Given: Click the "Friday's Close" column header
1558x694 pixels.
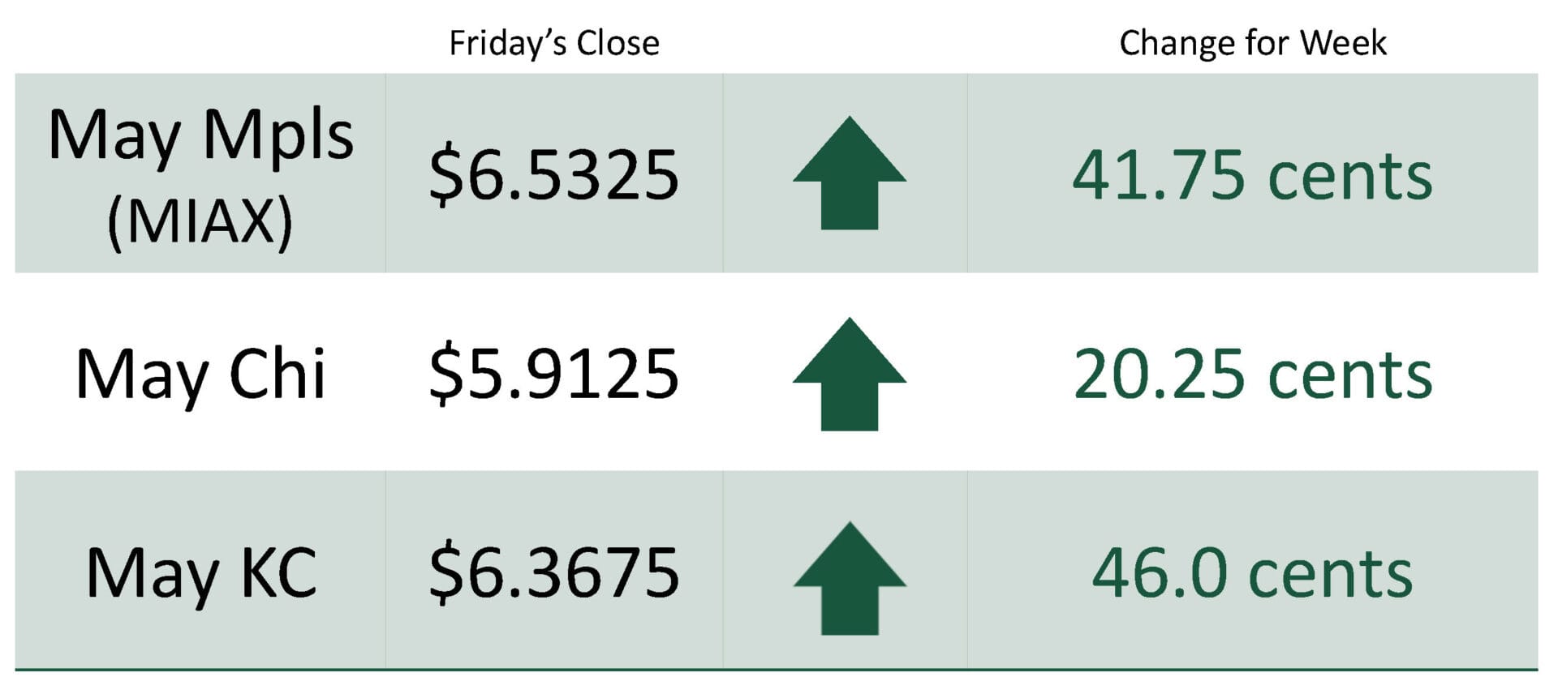Looking at the screenshot, I should point(554,43).
